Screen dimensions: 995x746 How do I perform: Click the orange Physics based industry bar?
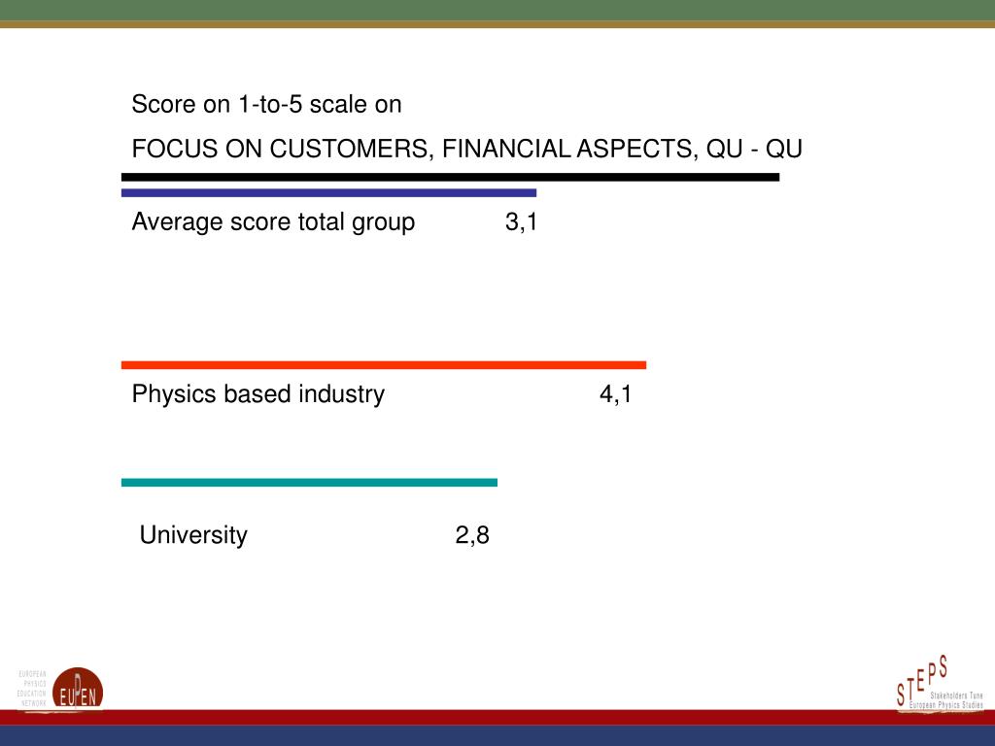pos(383,365)
